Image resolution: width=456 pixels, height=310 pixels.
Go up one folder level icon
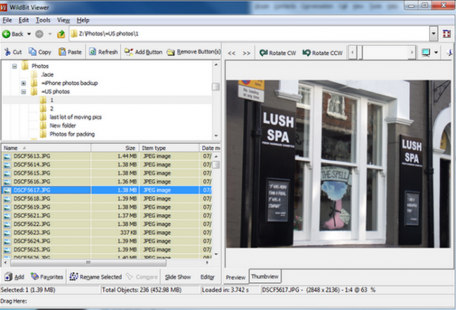point(61,34)
